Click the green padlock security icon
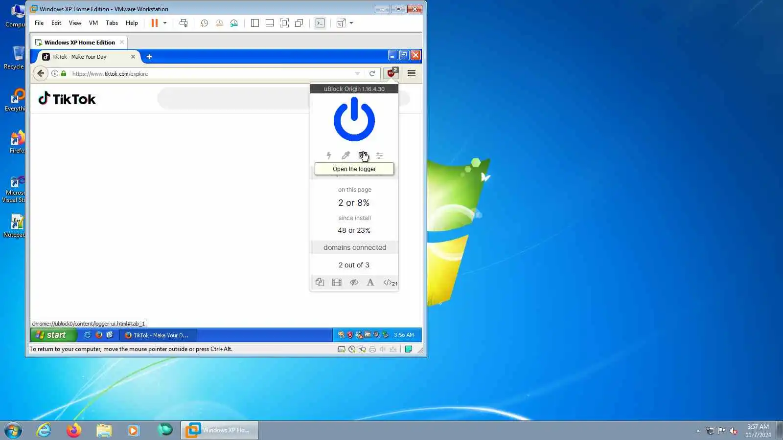The width and height of the screenshot is (783, 440). (64, 73)
